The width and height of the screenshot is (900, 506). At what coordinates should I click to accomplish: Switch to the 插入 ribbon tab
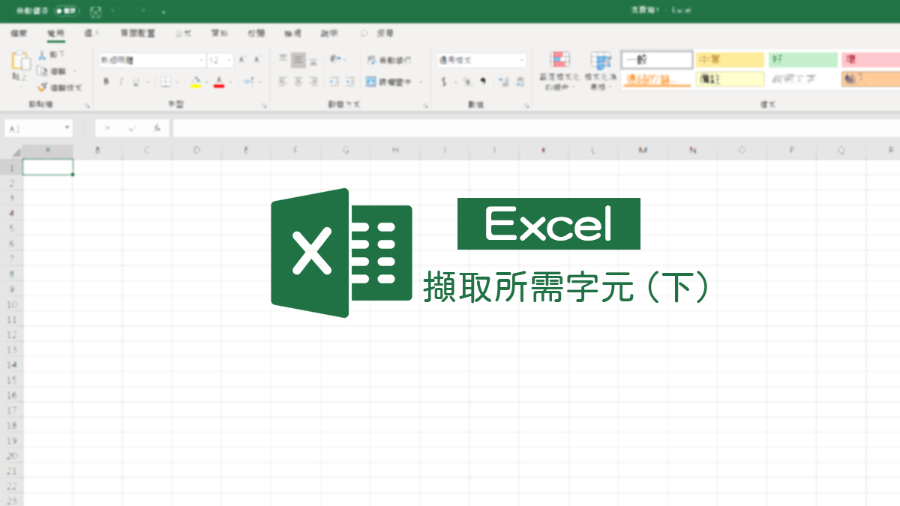92,33
